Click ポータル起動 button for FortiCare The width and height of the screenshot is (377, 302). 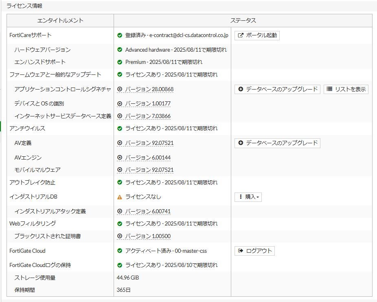257,35
